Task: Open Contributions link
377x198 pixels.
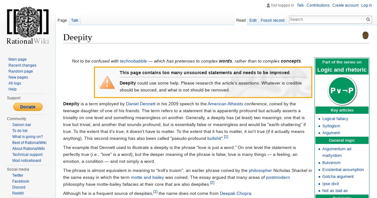Action: pyautogui.click(x=318, y=5)
